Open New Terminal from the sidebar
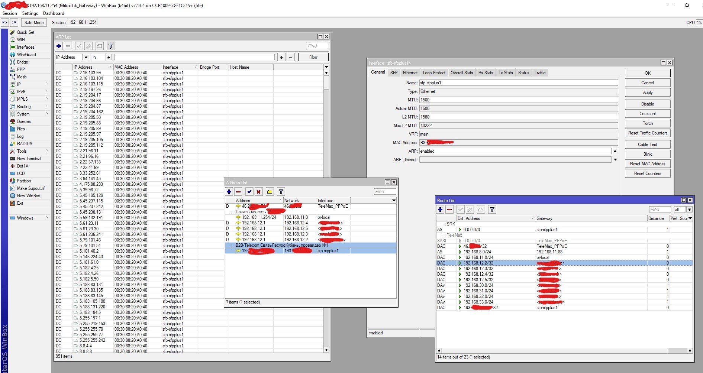The image size is (703, 373). click(29, 159)
